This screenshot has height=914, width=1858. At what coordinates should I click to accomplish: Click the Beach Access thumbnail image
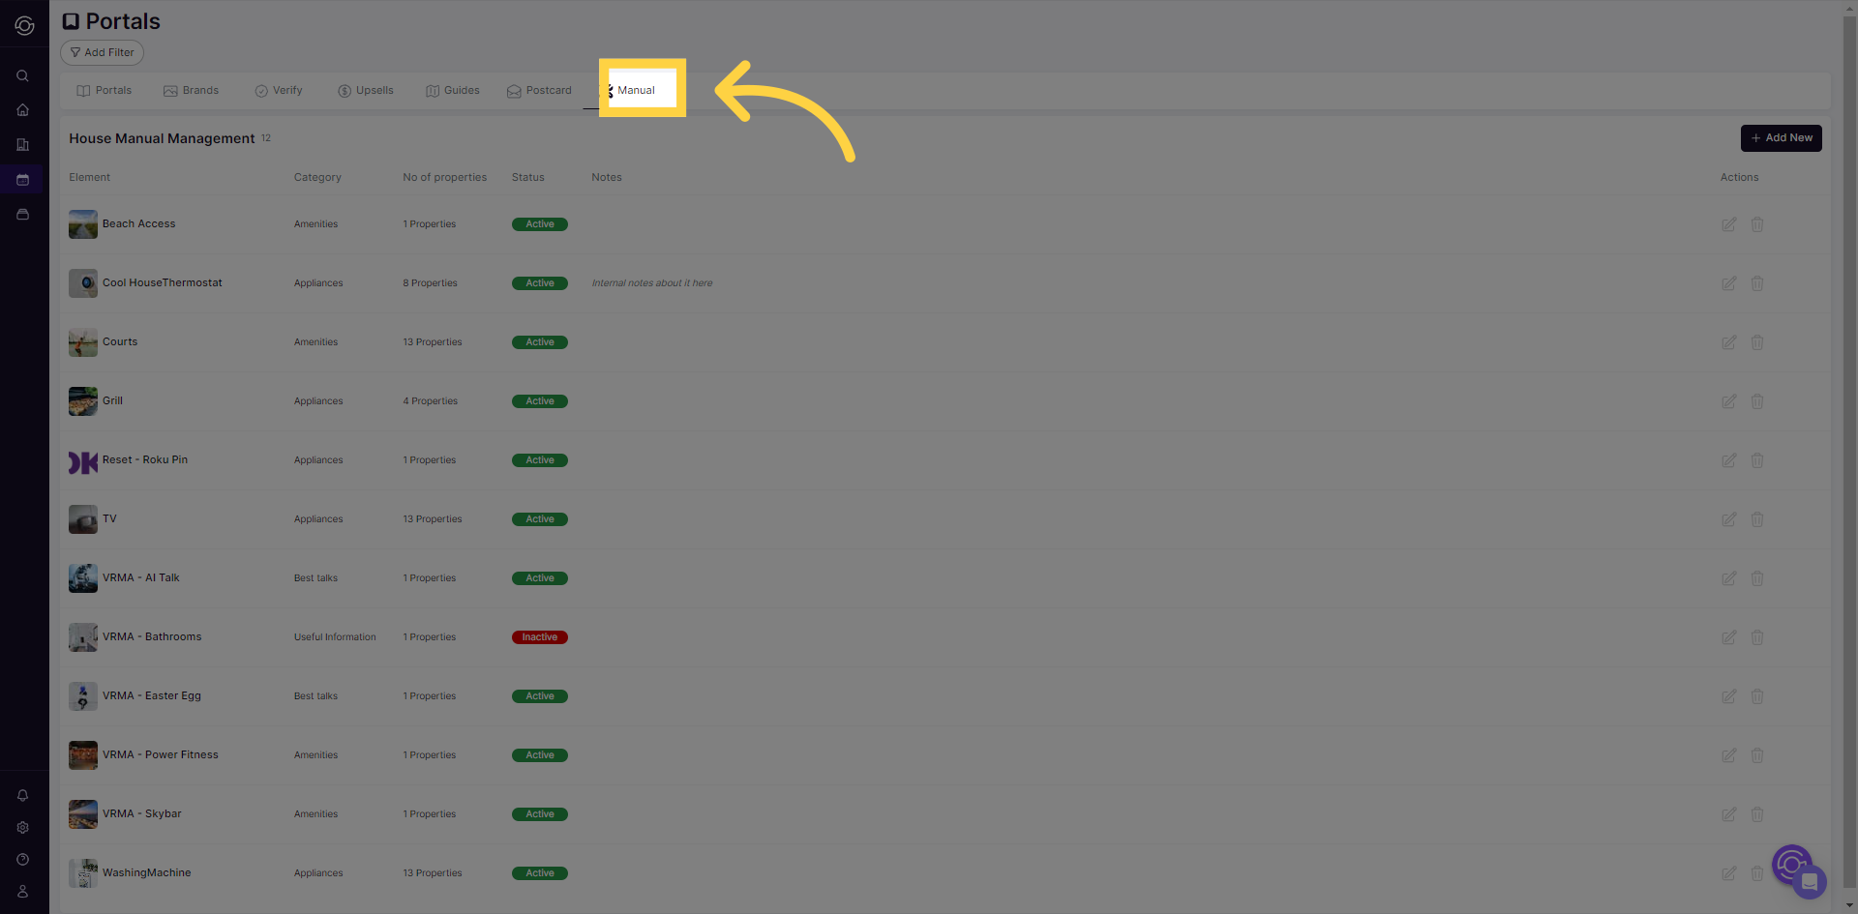82,223
